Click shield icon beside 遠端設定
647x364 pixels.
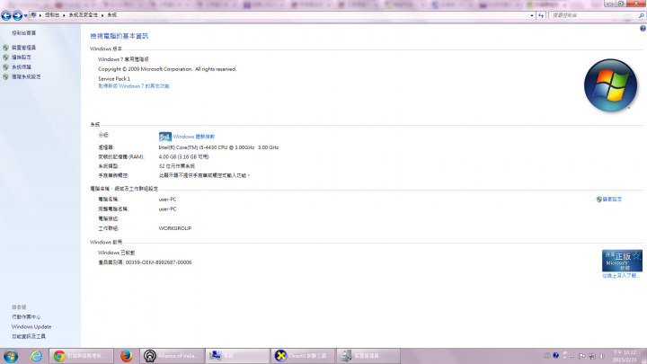click(x=5, y=58)
